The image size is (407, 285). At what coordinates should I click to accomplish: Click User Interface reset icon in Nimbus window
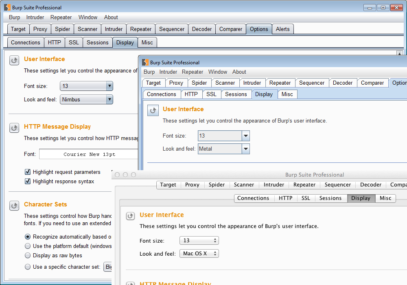click(x=14, y=60)
